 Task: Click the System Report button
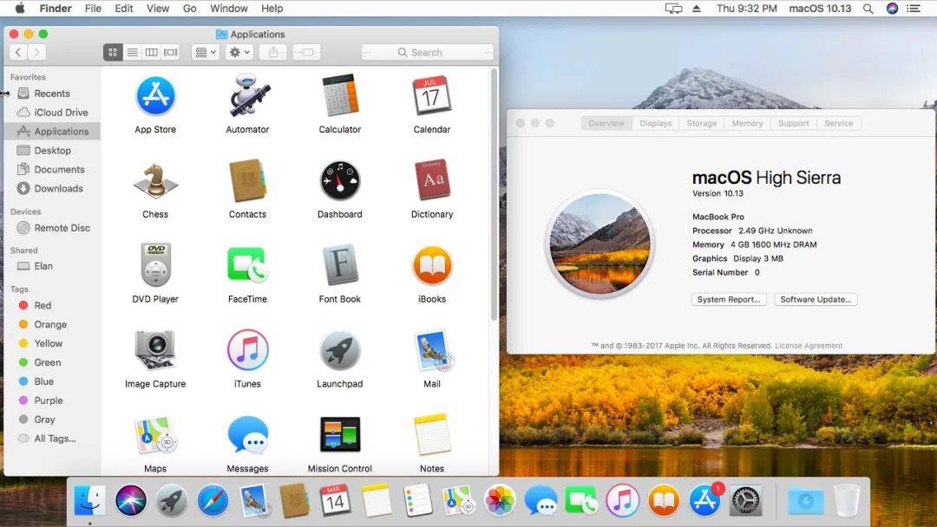729,299
